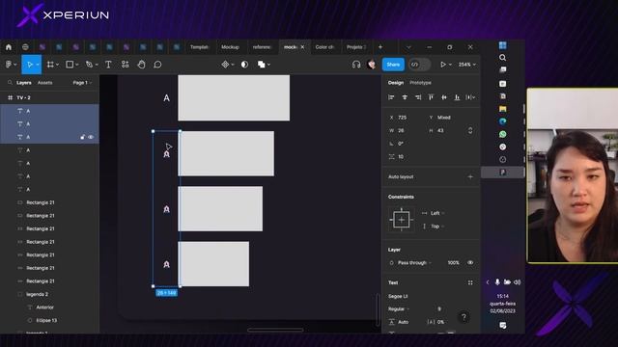Align selection to the left
This screenshot has width=618, height=347.
[391, 97]
